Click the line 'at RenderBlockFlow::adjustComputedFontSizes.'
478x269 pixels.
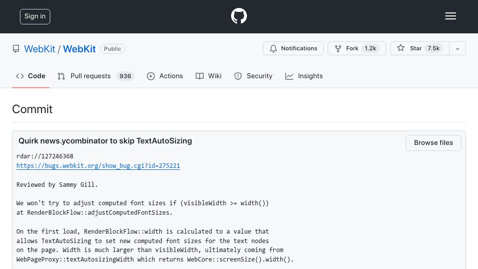click(x=95, y=213)
